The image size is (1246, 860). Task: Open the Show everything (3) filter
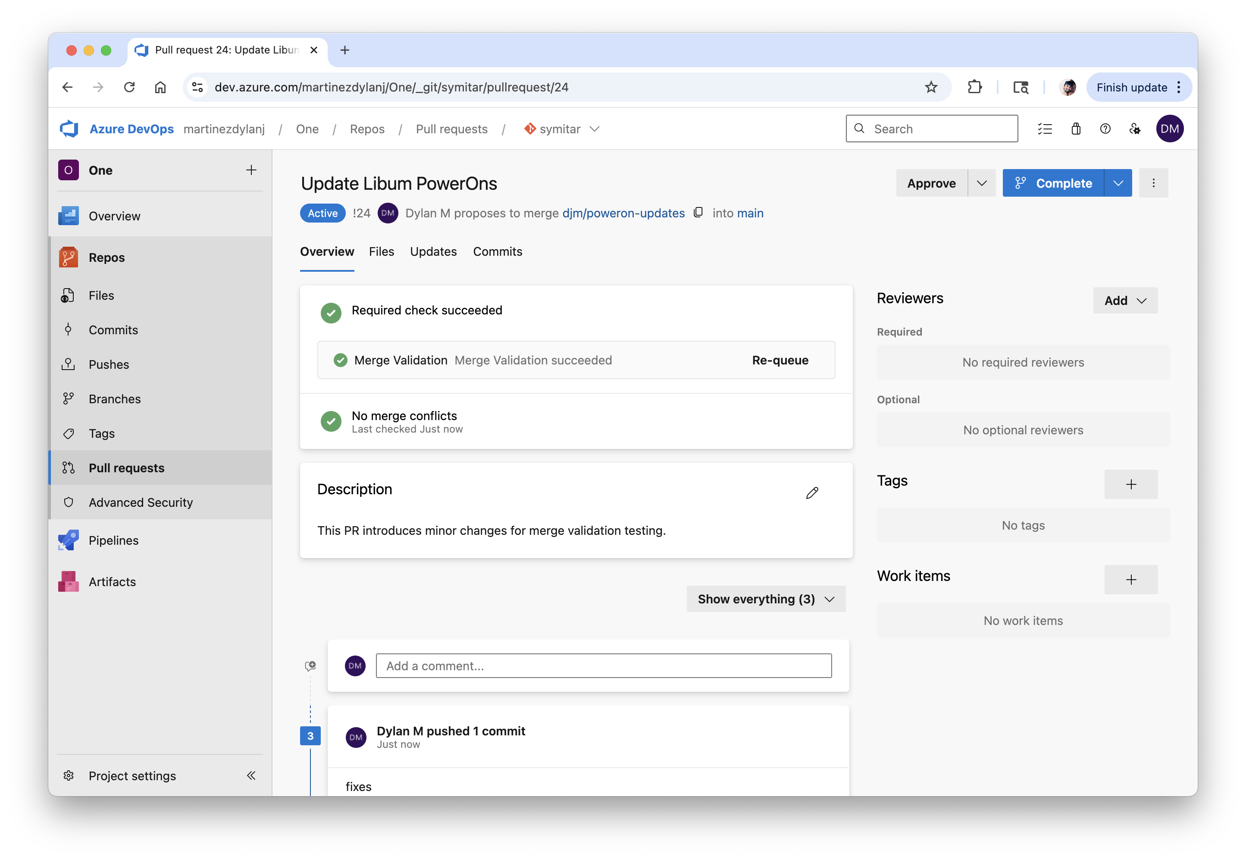pyautogui.click(x=766, y=599)
